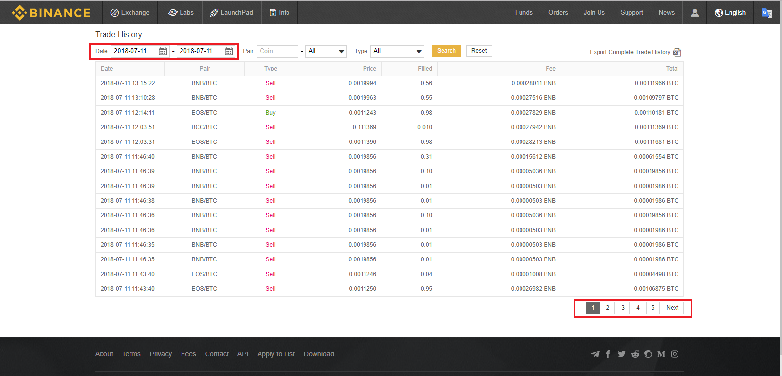Image resolution: width=782 pixels, height=376 pixels.
Task: Open Binance Steemit icon
Action: (x=648, y=354)
